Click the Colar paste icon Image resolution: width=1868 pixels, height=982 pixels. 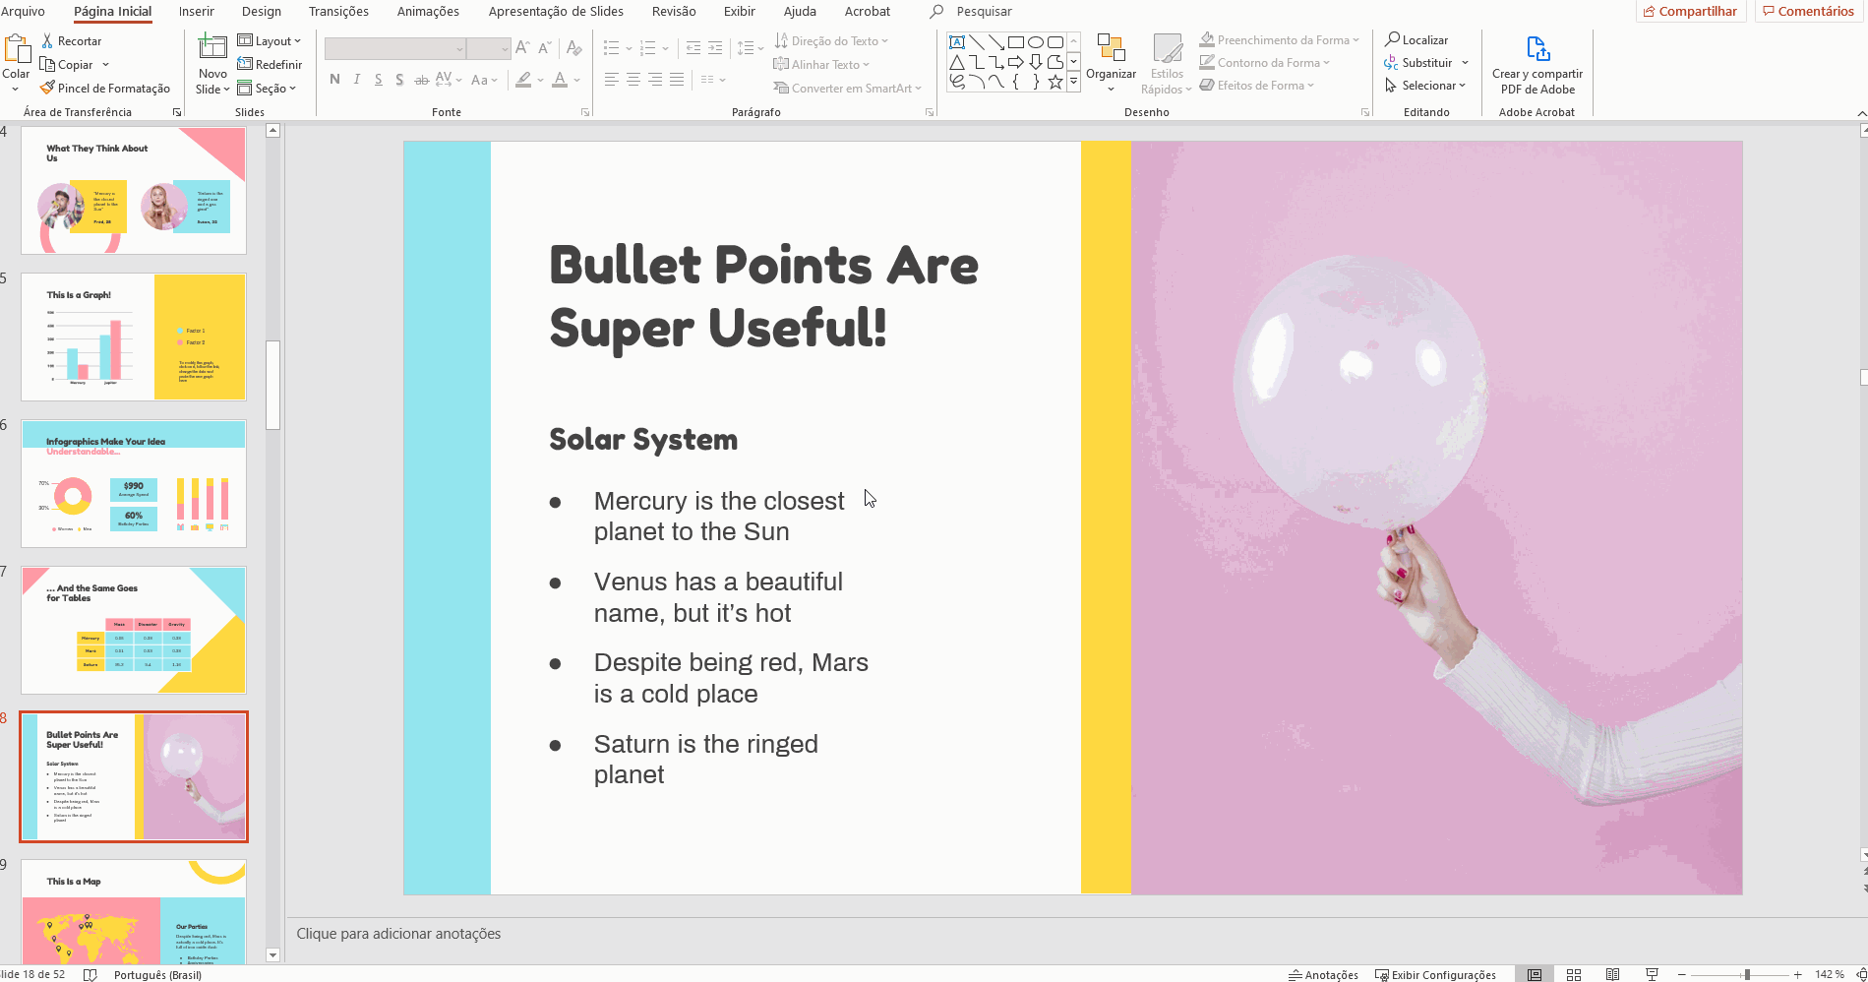tap(17, 48)
